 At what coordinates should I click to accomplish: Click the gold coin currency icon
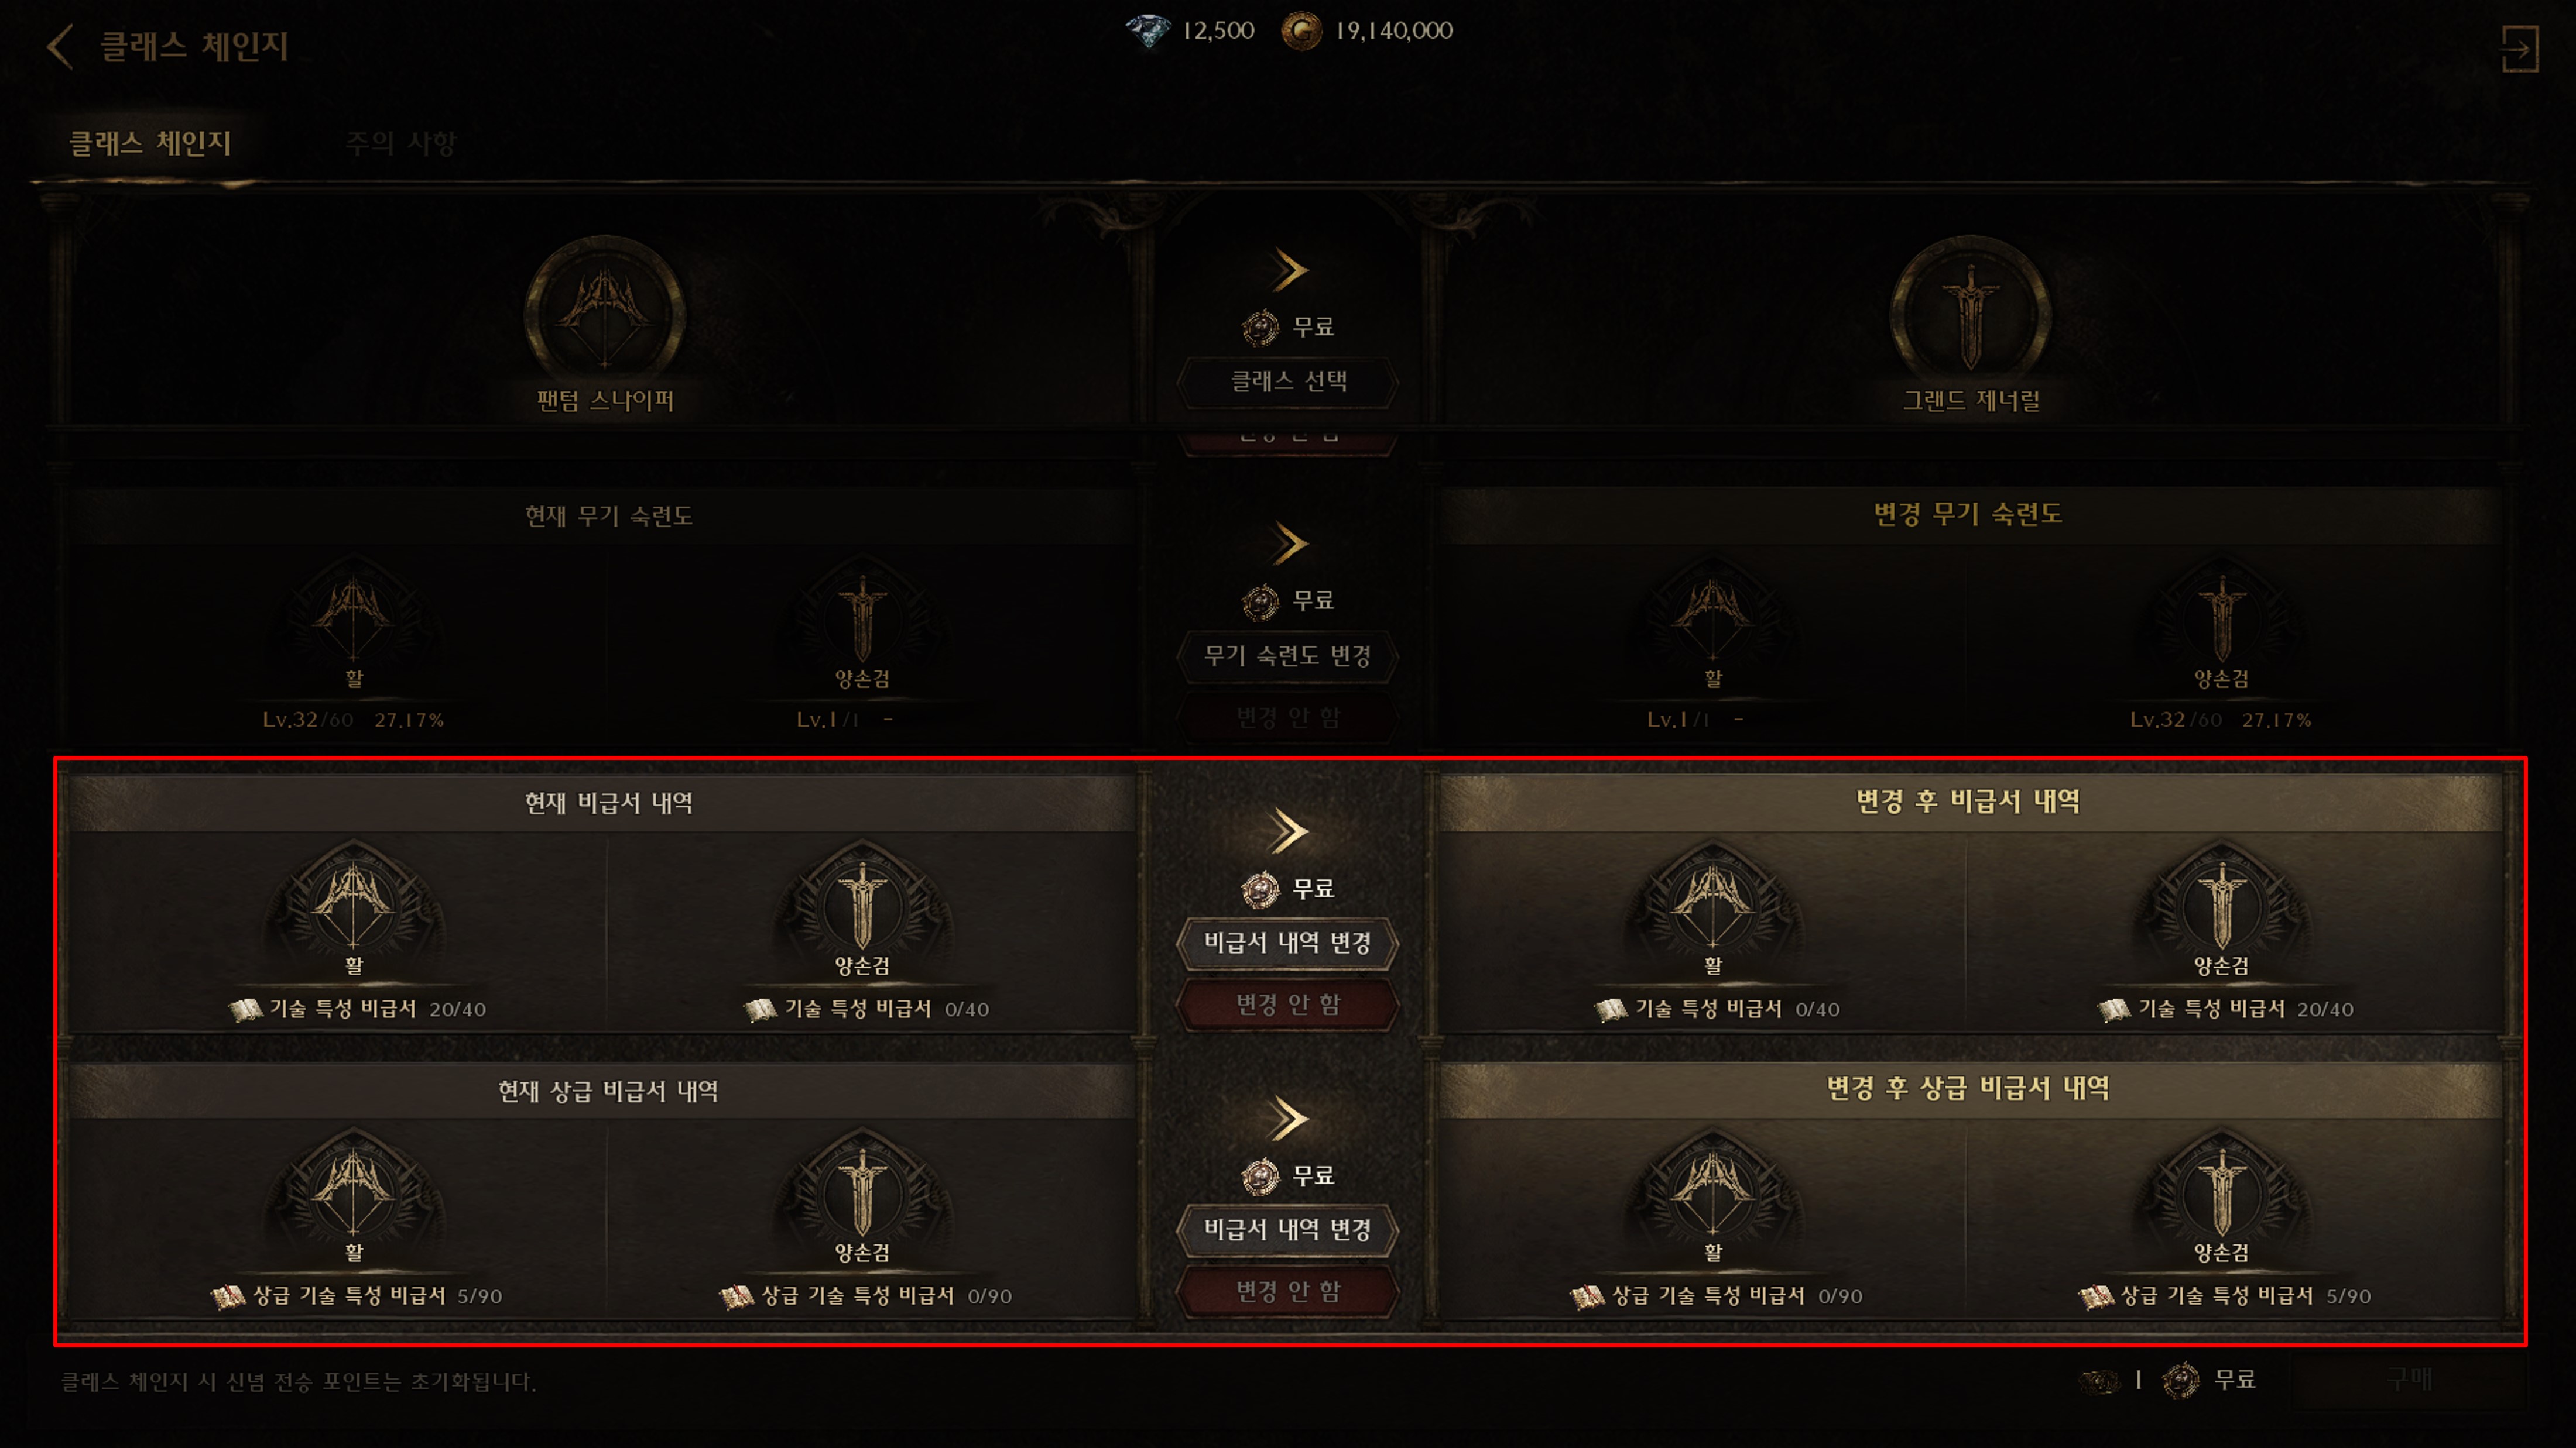[x=1302, y=31]
